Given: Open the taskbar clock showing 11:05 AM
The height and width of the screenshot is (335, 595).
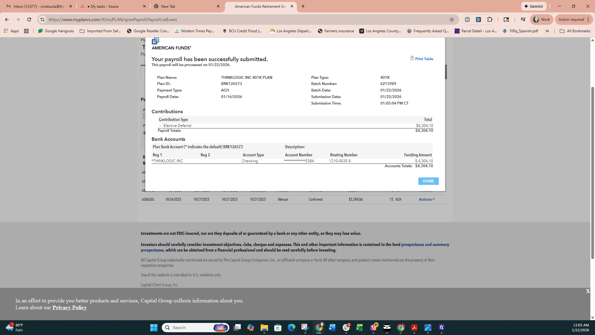Looking at the screenshot, I should 580,328.
